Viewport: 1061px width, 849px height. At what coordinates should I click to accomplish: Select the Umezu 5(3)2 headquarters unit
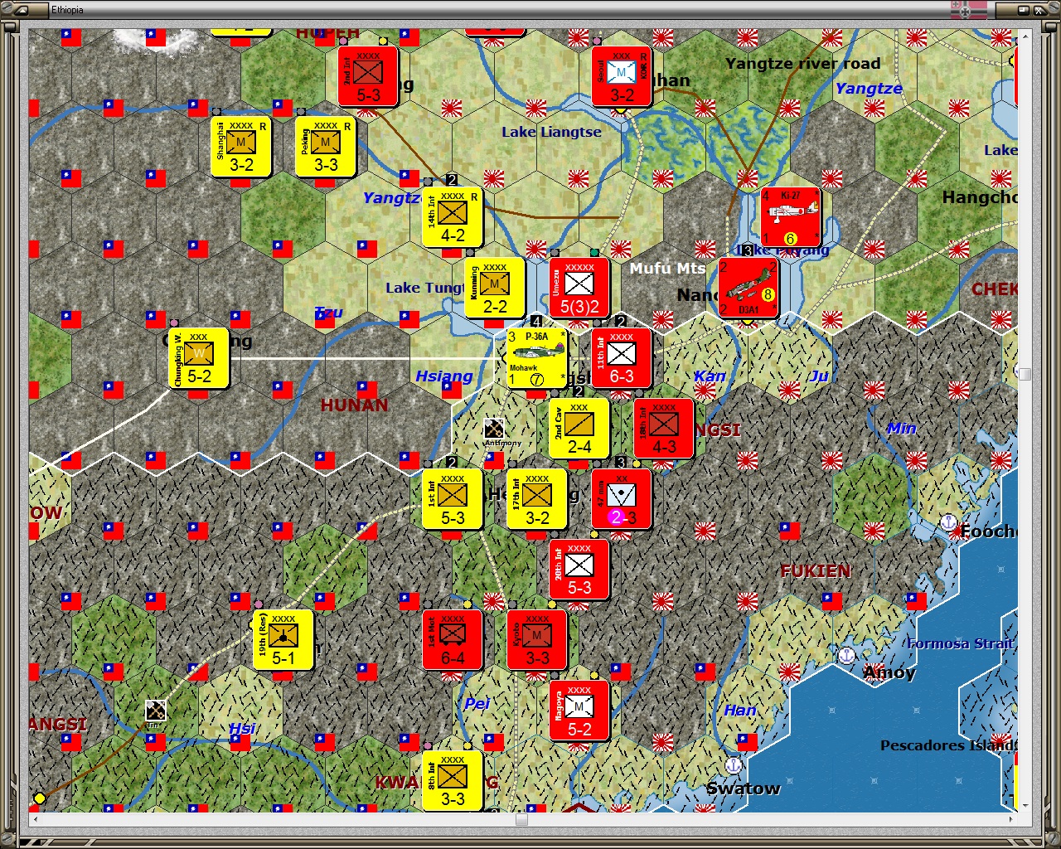(x=579, y=288)
